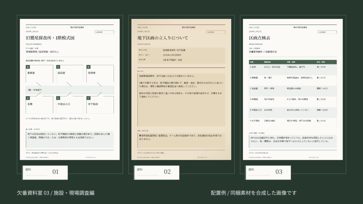The width and height of the screenshot is (363, 204).
Task: Click the stamp box at top of checklist page
Action: 327,32
